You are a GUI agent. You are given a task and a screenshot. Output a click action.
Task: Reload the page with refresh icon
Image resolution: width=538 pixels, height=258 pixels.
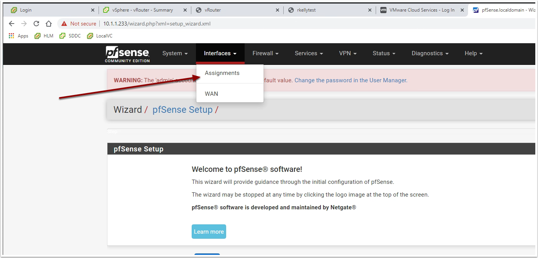click(x=36, y=24)
